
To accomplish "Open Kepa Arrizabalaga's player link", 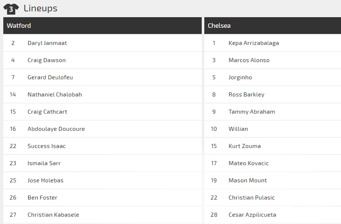I will tap(254, 43).
